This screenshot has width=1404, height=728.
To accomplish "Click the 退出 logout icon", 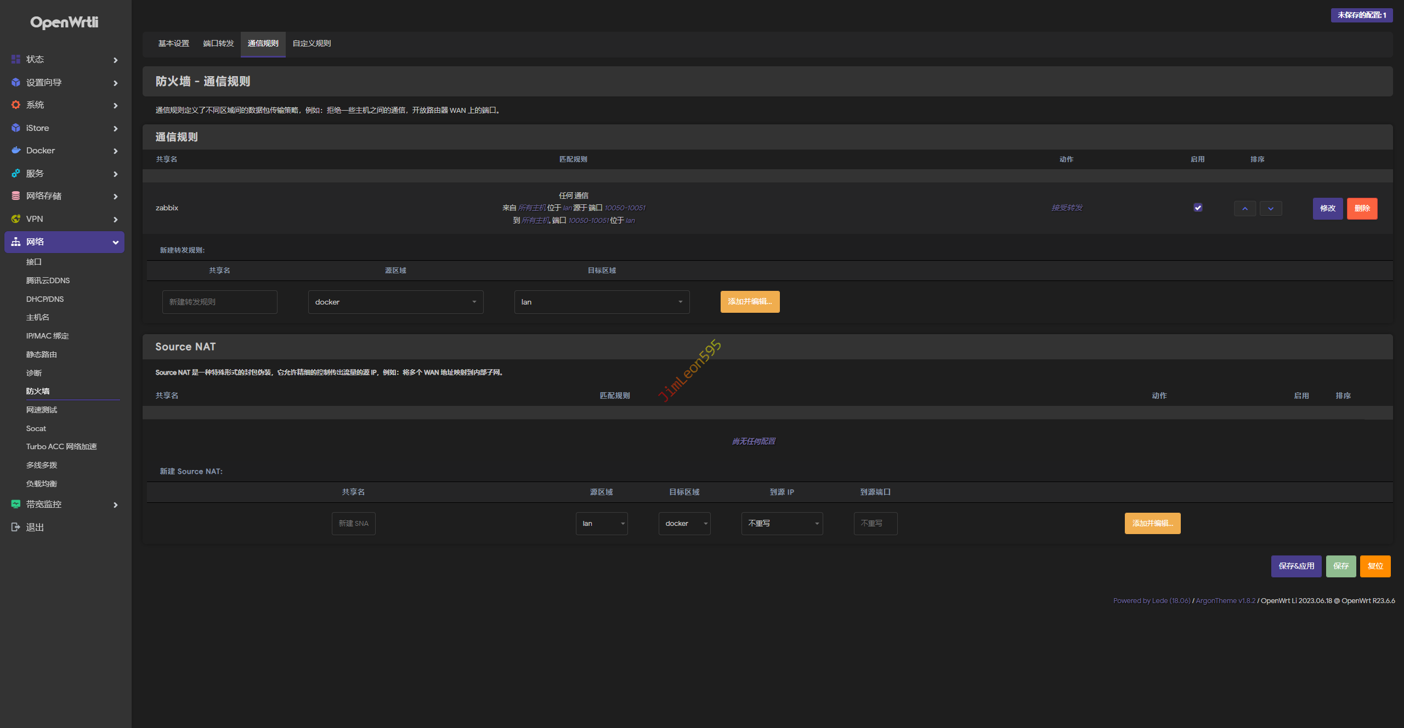I will pos(16,527).
